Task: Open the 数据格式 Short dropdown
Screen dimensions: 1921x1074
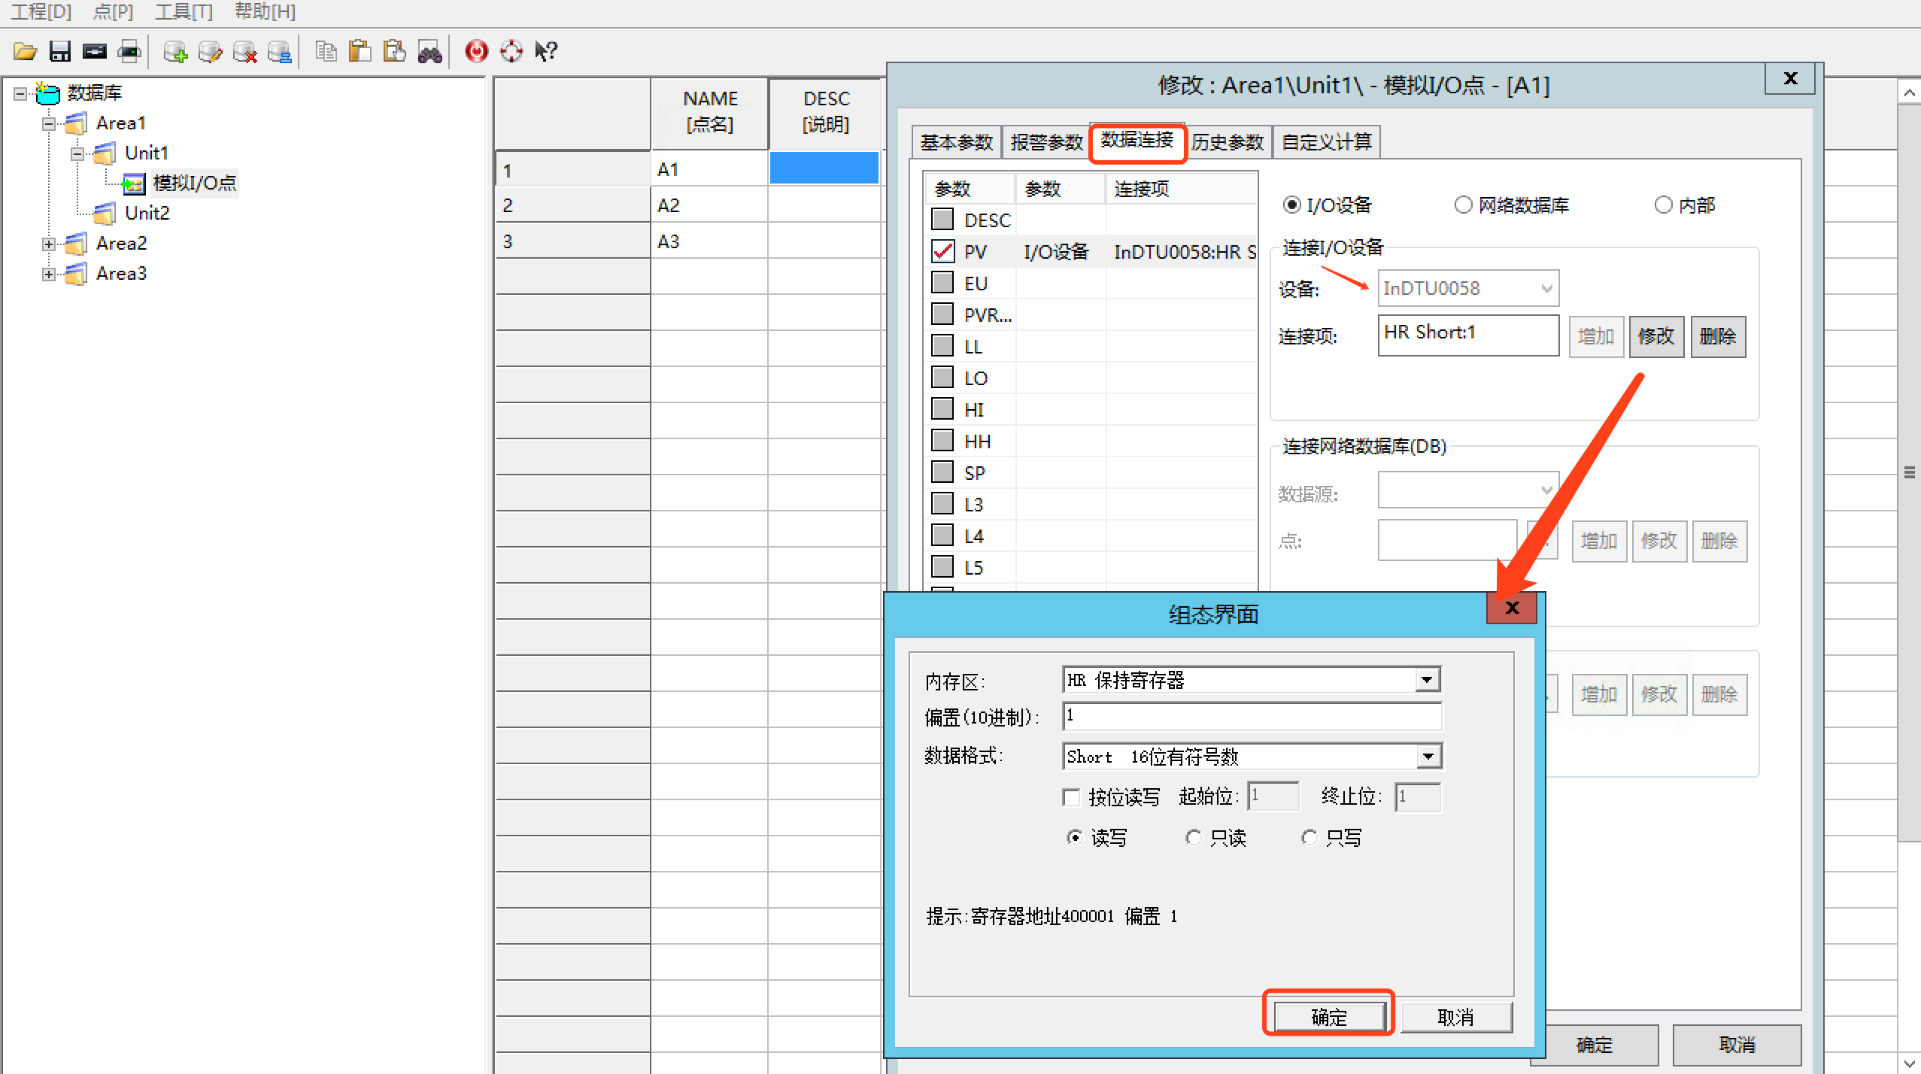Action: pos(1427,757)
